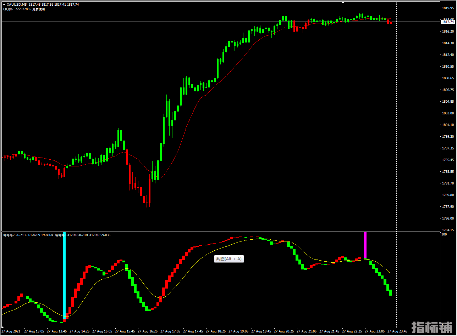Click the 27 Aug 2021 date label
The width and height of the screenshot is (457, 336).
click(11, 332)
